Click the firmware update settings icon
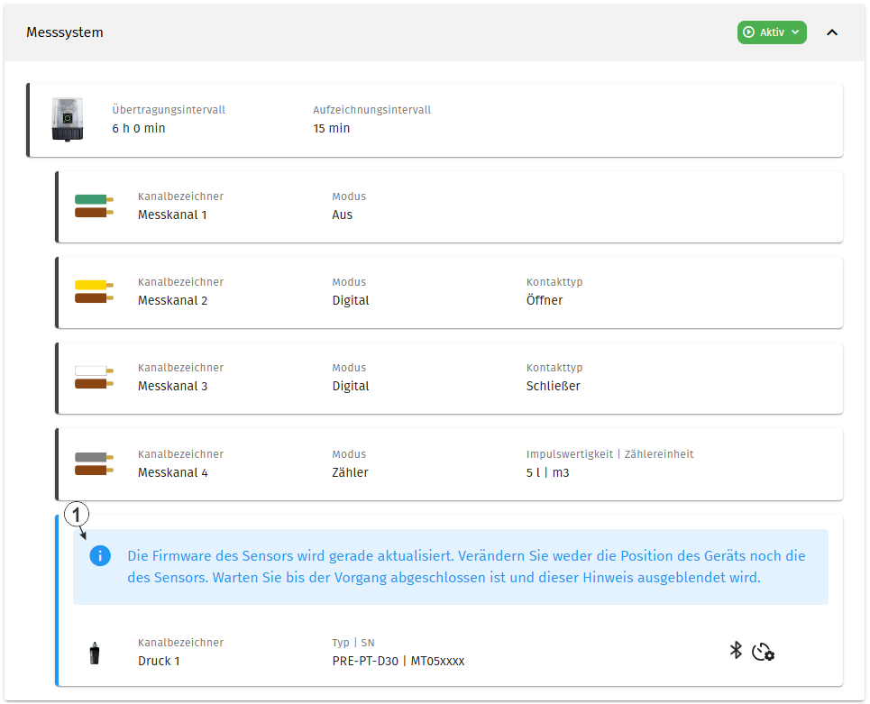Viewport: 870px width, 704px height. 763,652
